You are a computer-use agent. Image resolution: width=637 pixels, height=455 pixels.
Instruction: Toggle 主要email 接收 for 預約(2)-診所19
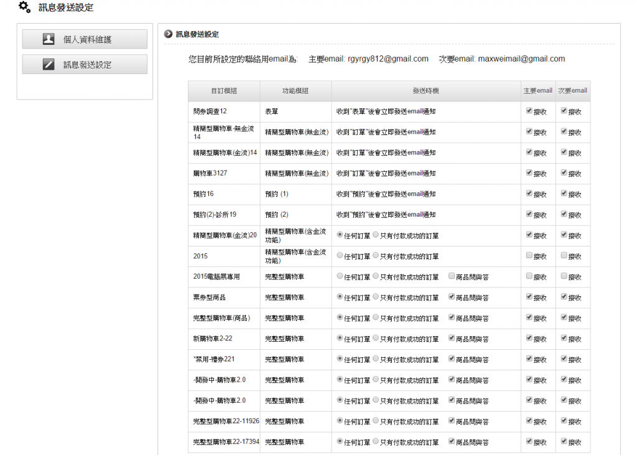(x=529, y=213)
